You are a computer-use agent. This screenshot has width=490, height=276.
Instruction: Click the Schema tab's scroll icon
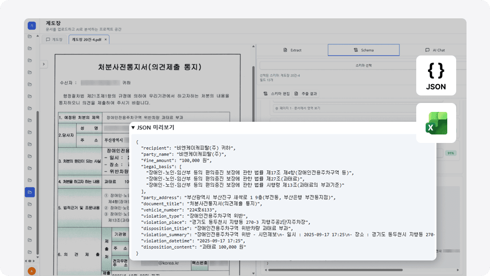click(x=356, y=50)
